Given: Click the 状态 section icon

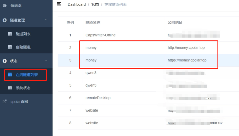Looking at the screenshot, I should [x=4, y=61].
